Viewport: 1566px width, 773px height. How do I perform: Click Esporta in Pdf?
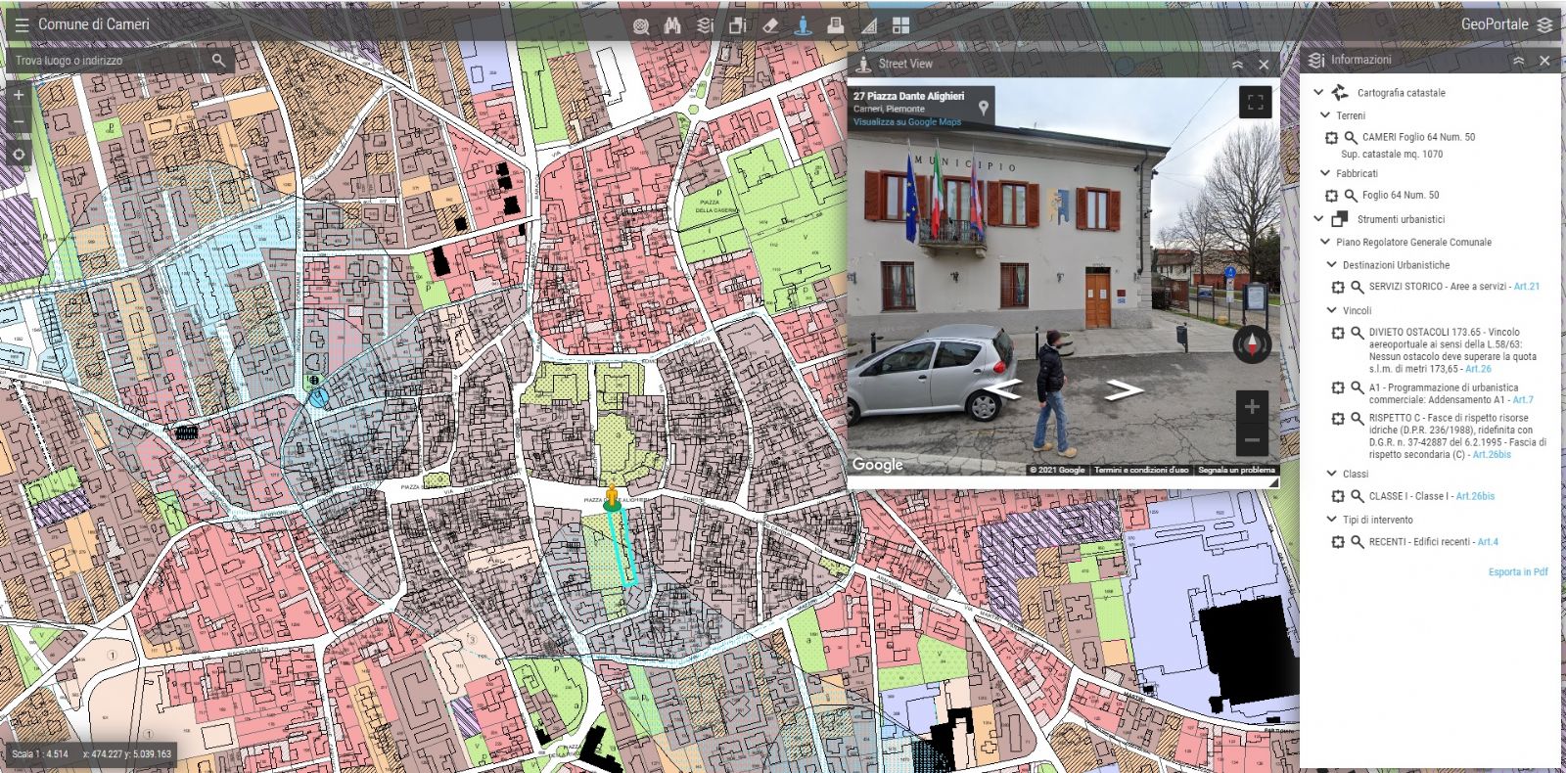click(1518, 572)
